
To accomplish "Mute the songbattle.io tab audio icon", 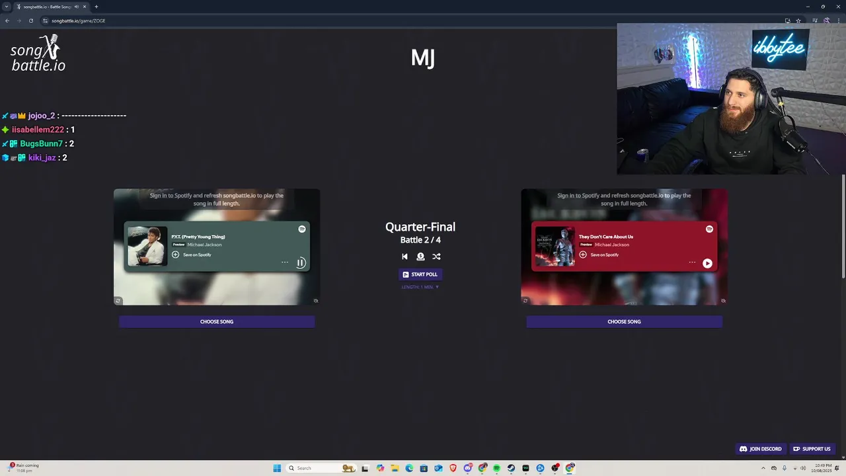I will coord(77,7).
